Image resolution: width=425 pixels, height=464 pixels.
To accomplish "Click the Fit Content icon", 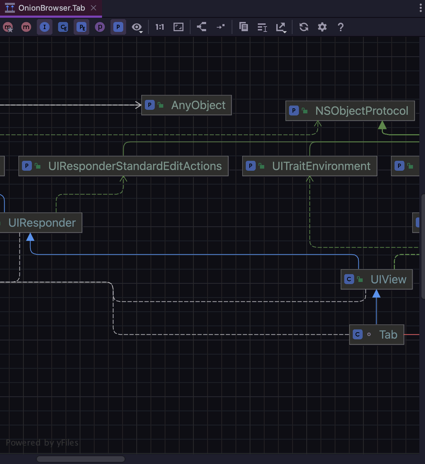I will [x=178, y=27].
